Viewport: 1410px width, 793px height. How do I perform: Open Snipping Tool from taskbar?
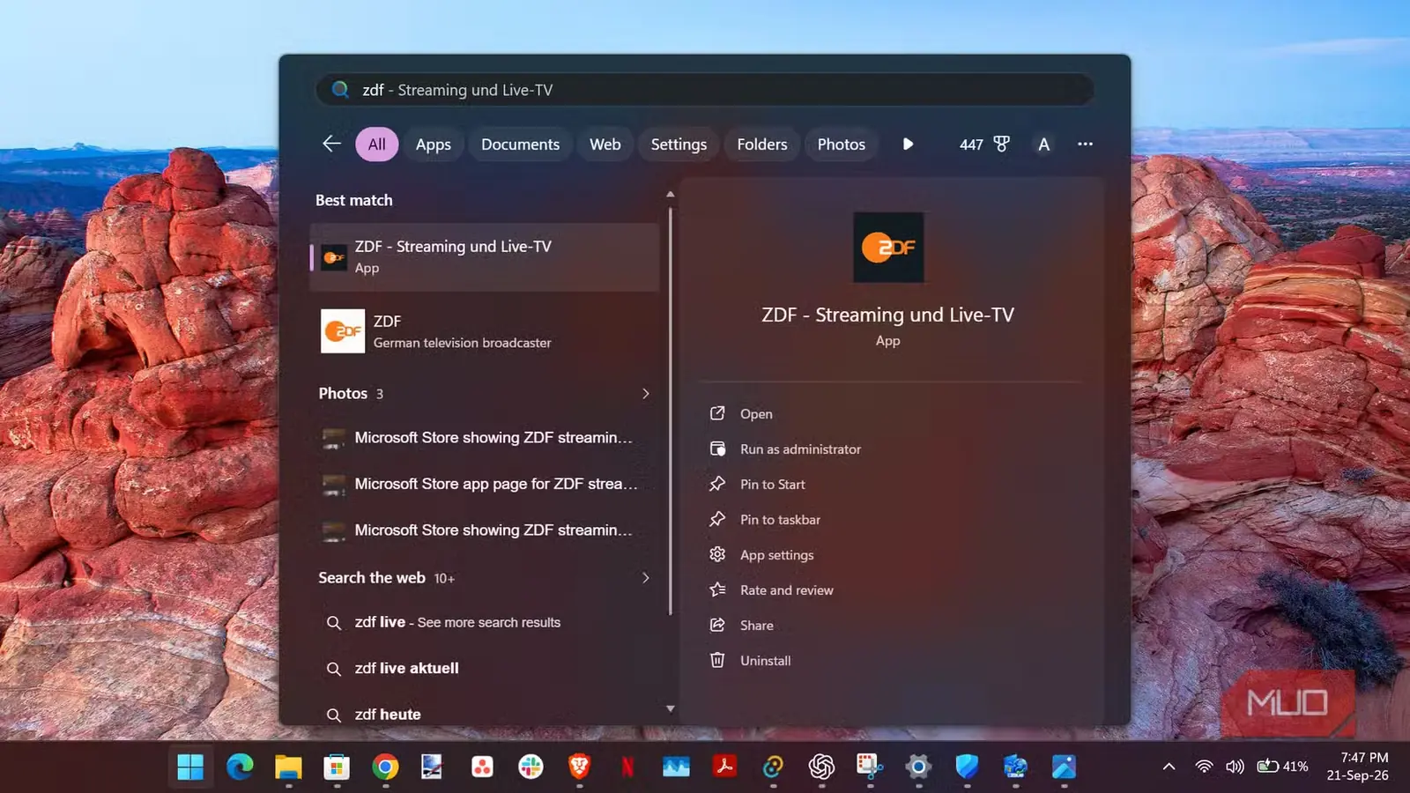870,767
